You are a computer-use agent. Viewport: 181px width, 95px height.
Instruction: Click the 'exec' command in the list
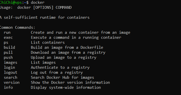(8, 37)
